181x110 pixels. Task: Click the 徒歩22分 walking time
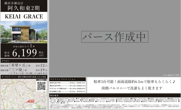(x=42, y=65)
